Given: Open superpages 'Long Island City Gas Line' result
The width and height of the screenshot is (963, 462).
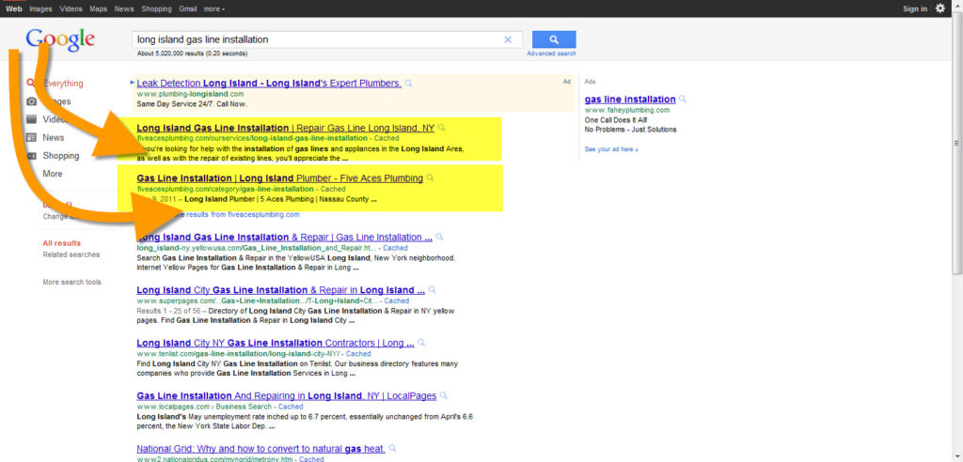Looking at the screenshot, I should 280,290.
